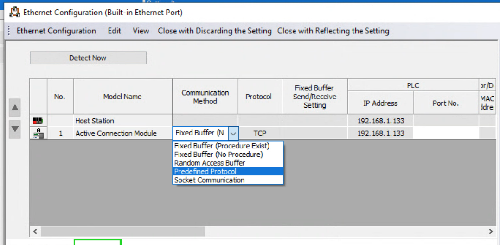Click Close with Discarding the Setting
This screenshot has width=500, height=245.
tap(215, 31)
